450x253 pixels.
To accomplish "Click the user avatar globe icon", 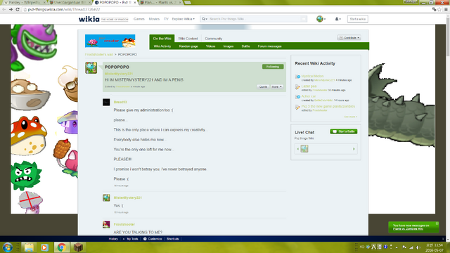I will point(321,19).
